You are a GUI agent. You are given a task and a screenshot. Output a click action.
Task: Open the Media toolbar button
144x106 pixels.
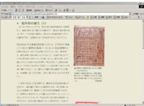pyautogui.click(x=49, y=10)
